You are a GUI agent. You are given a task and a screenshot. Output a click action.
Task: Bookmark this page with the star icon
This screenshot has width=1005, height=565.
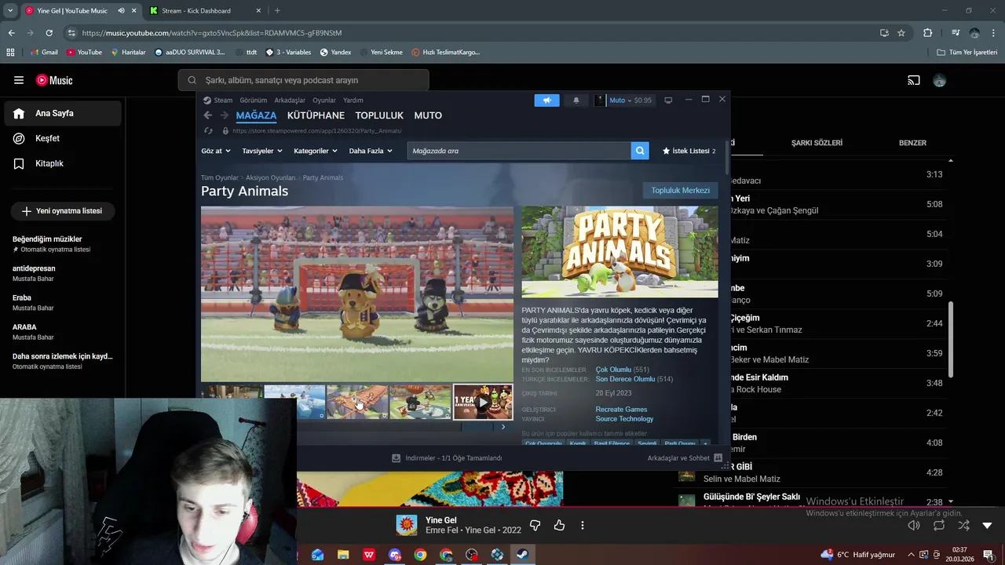point(901,33)
